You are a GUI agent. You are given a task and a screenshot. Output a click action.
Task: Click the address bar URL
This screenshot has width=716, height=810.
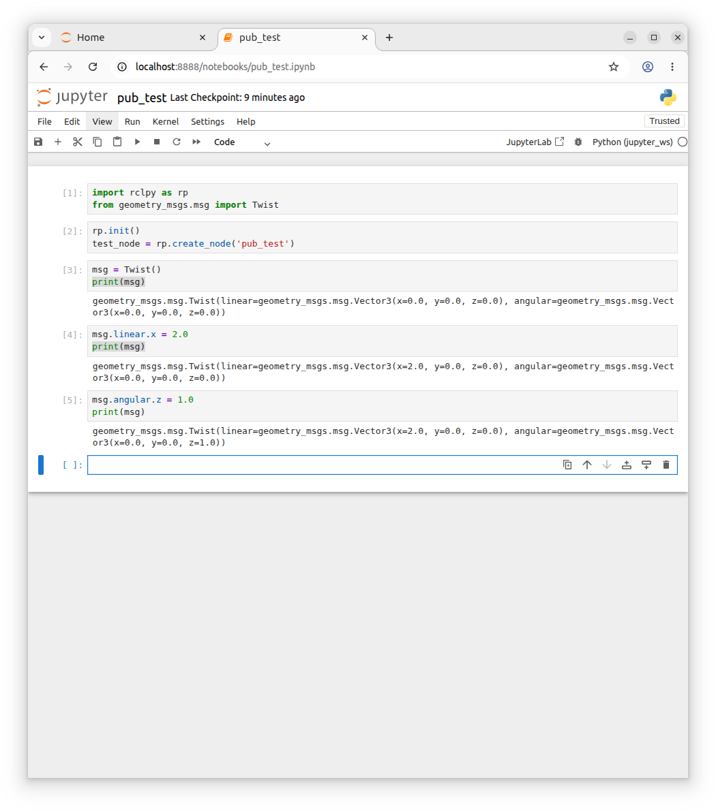point(225,67)
